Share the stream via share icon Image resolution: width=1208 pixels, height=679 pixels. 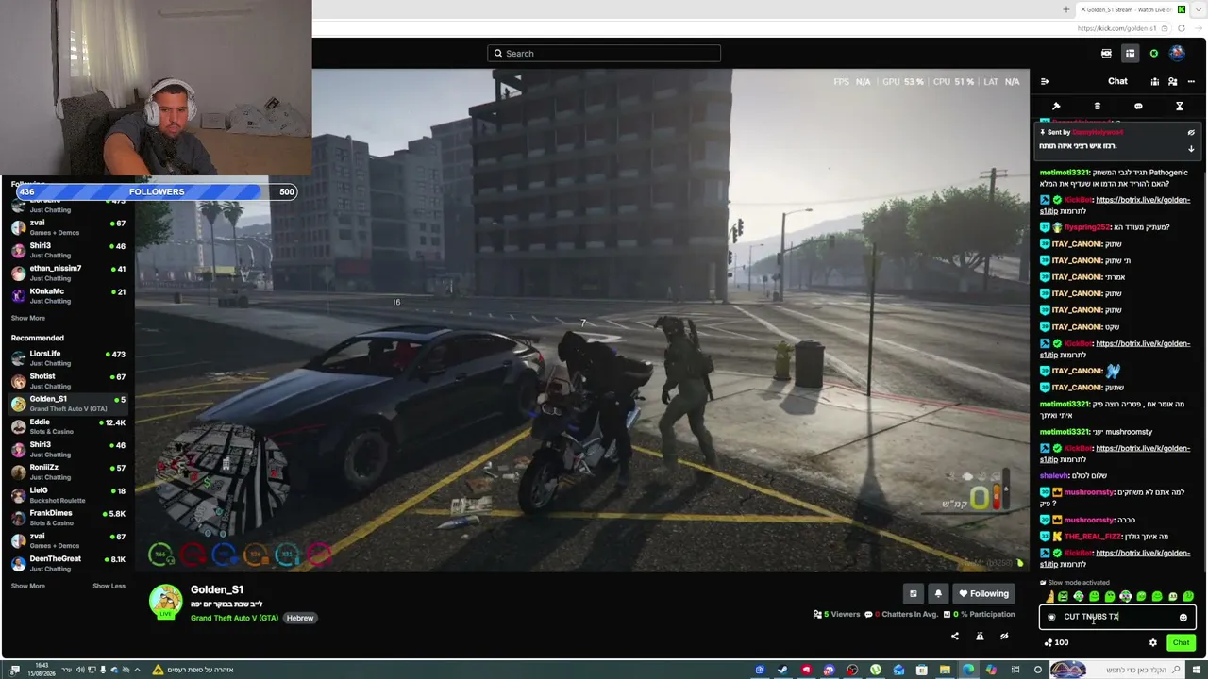(955, 637)
